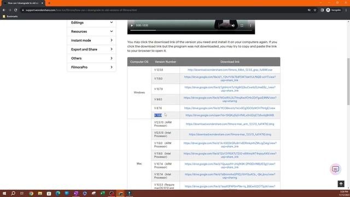Open the Chrome three-dot menu

[x=346, y=10]
